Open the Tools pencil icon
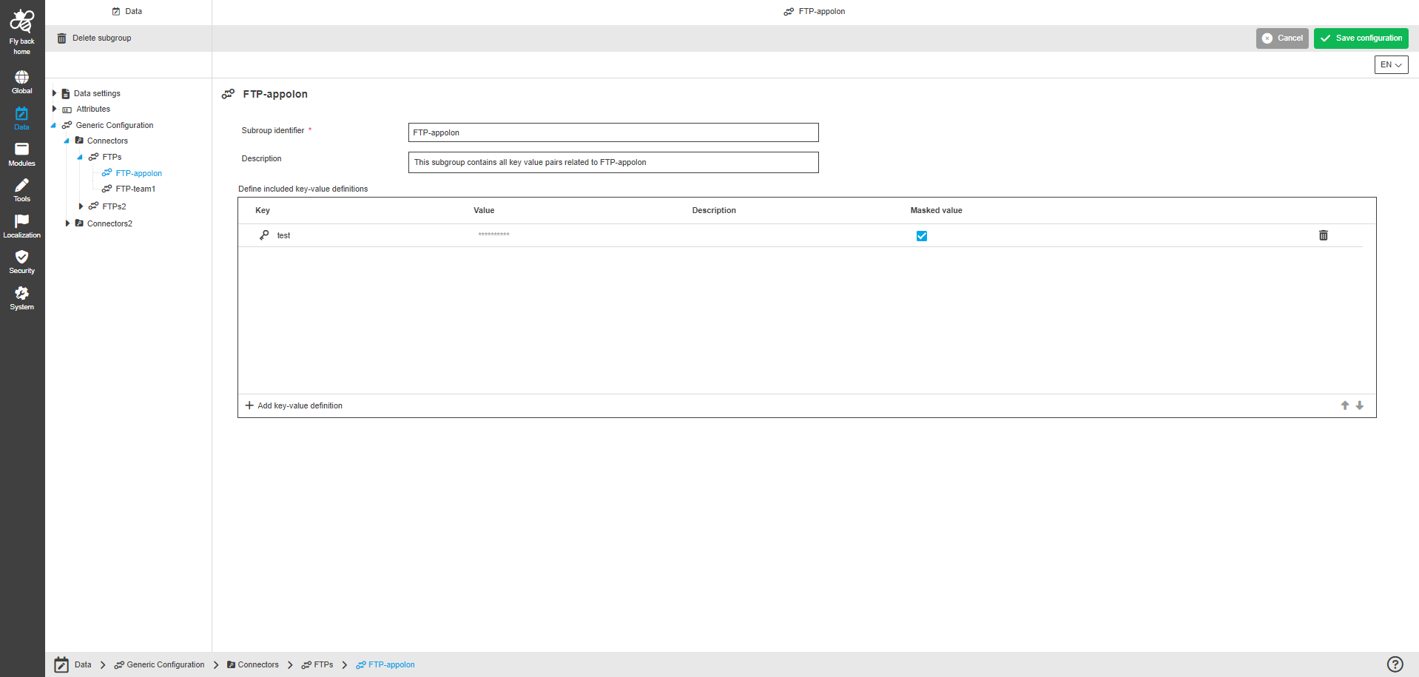1419x677 pixels. tap(22, 186)
